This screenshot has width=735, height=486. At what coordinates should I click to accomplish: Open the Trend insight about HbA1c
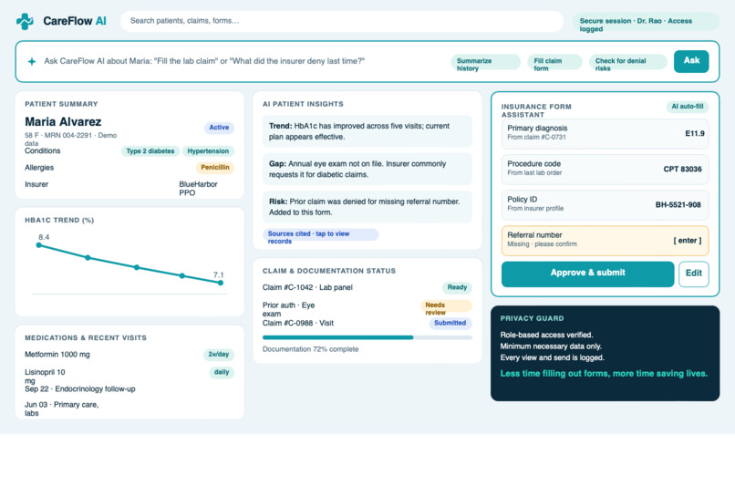tap(367, 131)
